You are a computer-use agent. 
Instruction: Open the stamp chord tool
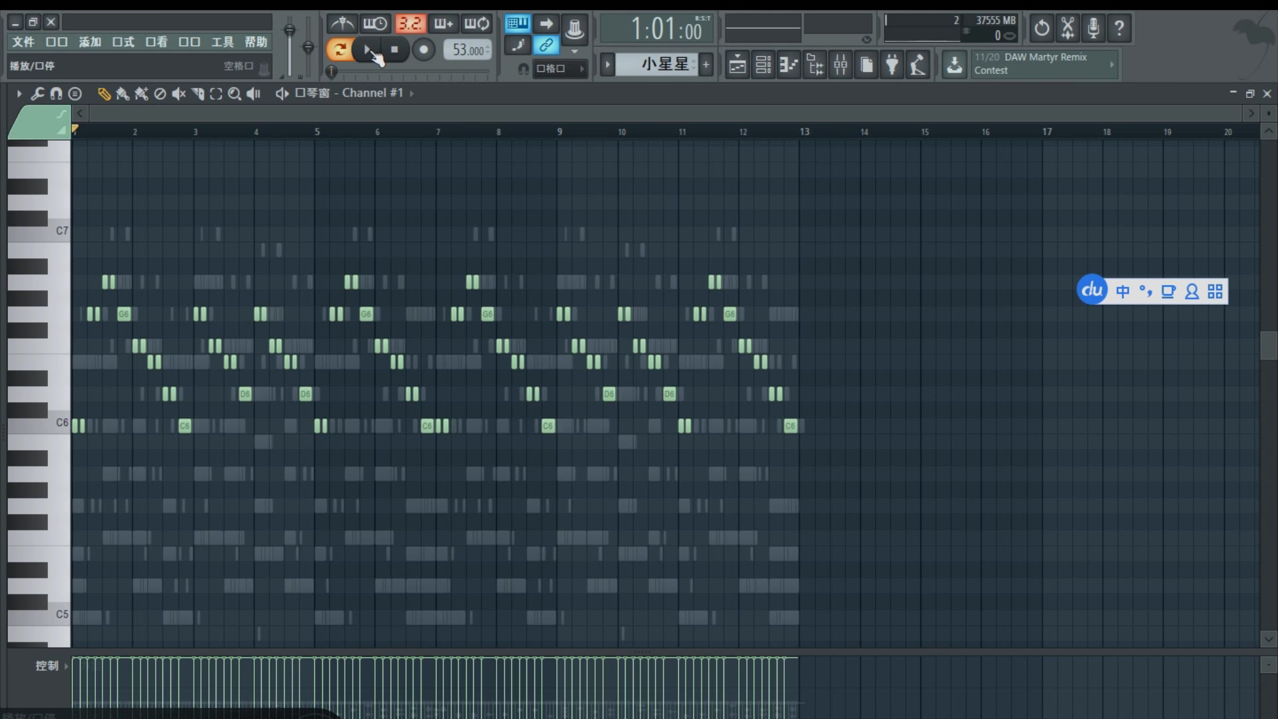point(75,94)
